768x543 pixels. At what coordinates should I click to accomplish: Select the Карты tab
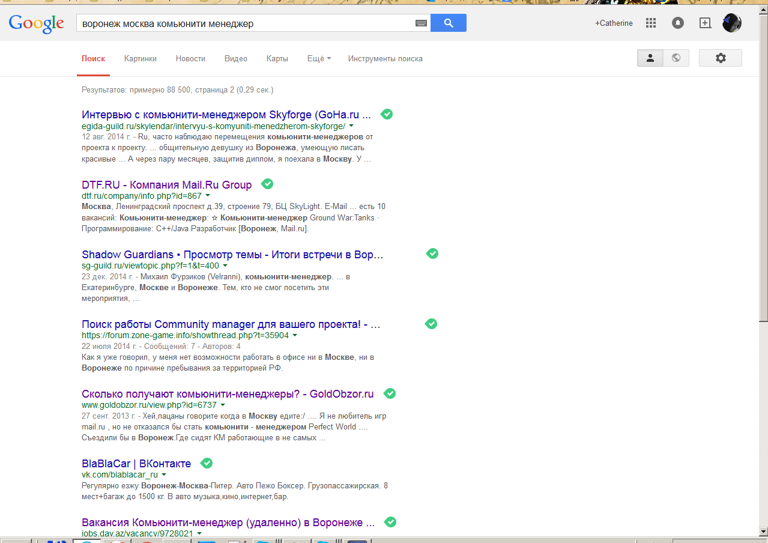pyautogui.click(x=277, y=59)
